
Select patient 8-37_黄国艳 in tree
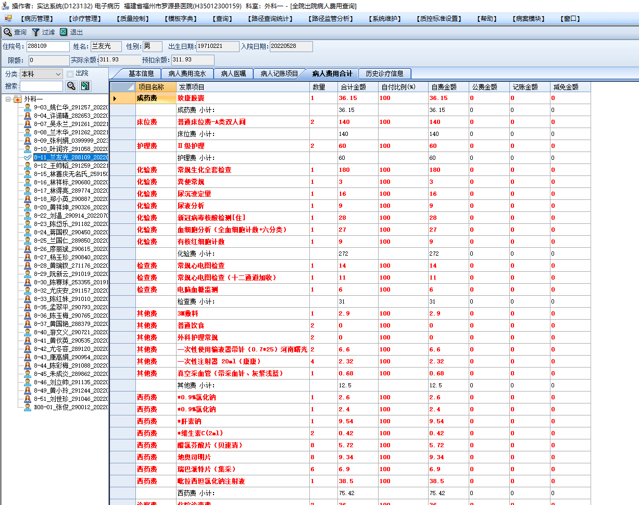71,324
